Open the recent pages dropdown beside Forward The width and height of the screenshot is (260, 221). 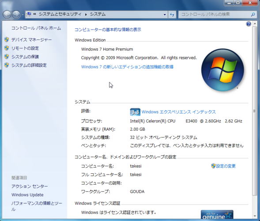(x=23, y=15)
